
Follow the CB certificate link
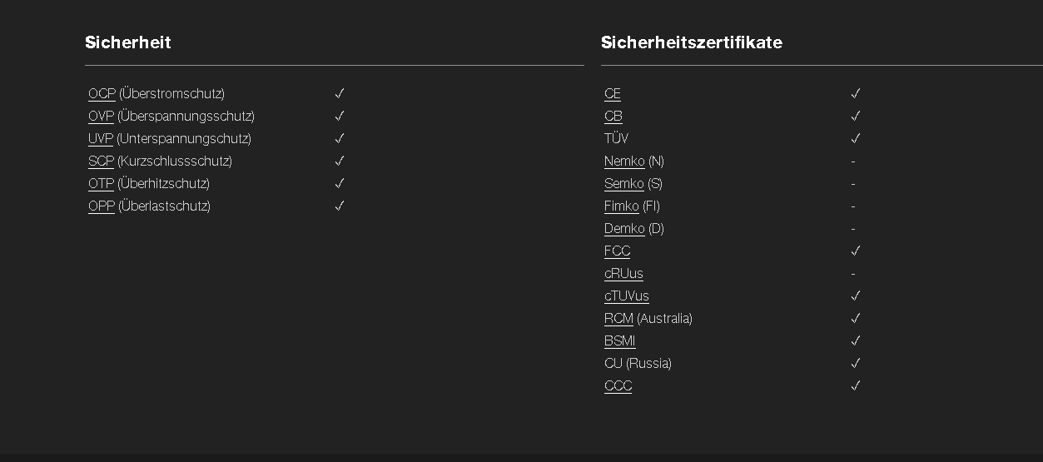point(613,117)
